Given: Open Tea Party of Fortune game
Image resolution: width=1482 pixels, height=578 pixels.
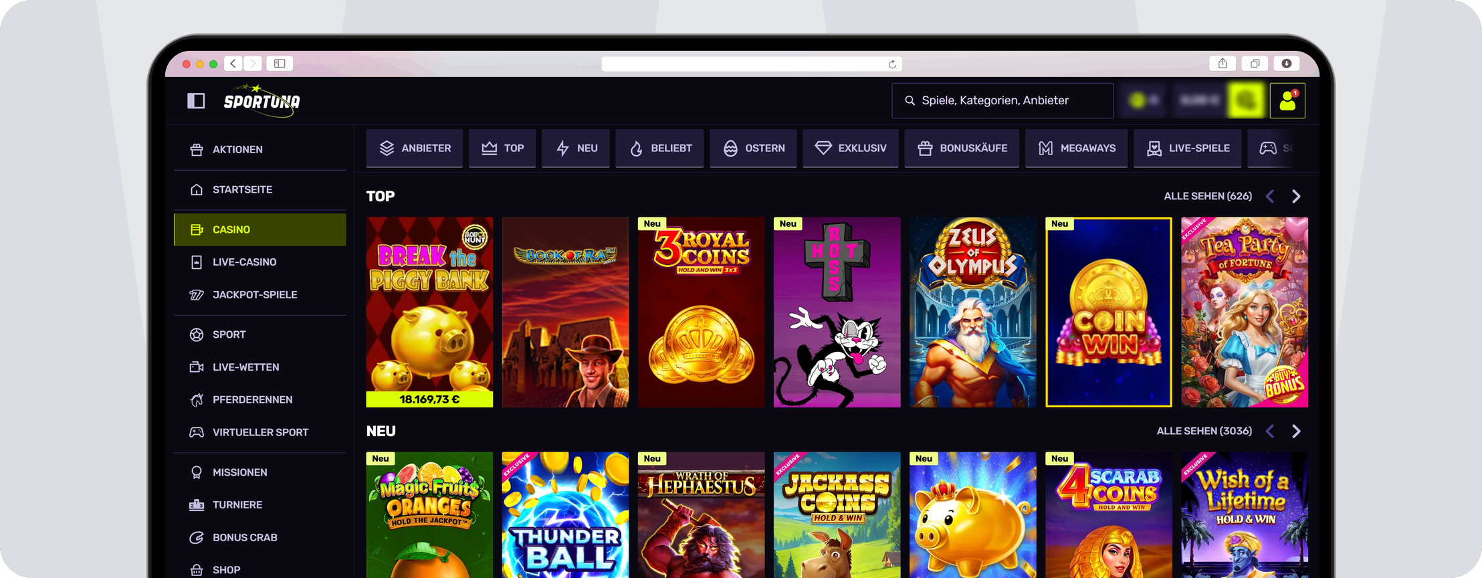Looking at the screenshot, I should point(1244,312).
